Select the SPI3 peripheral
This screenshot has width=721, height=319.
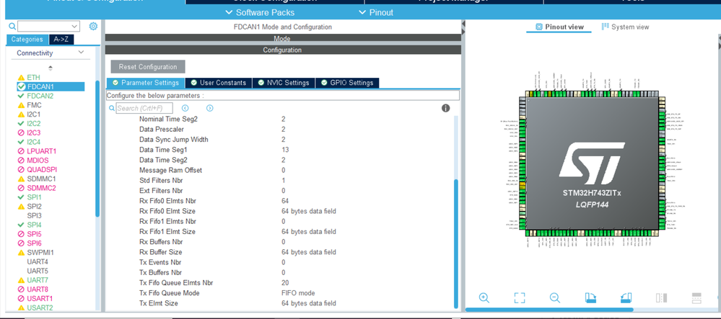click(35, 215)
